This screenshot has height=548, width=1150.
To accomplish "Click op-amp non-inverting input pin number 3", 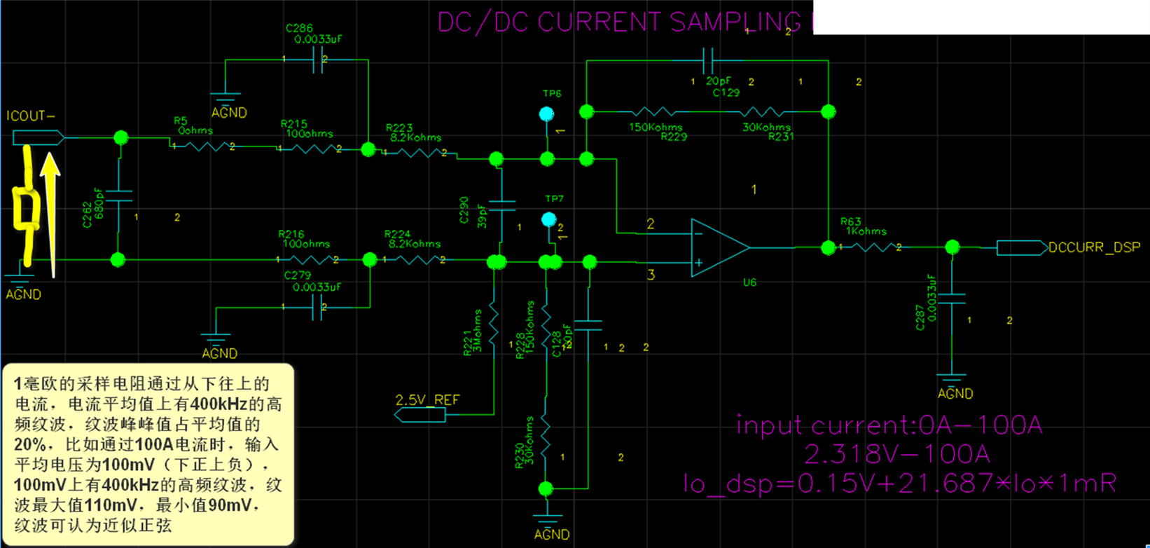I will coord(651,275).
